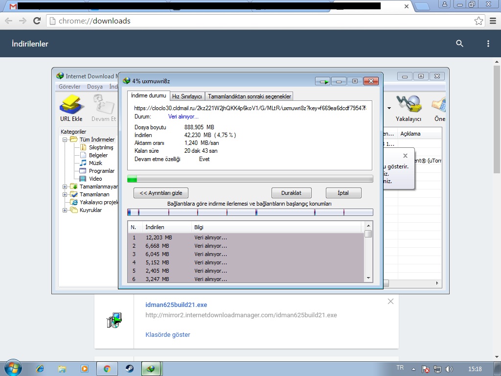Open the Görevler menu
Image resolution: width=501 pixels, height=376 pixels.
click(69, 87)
